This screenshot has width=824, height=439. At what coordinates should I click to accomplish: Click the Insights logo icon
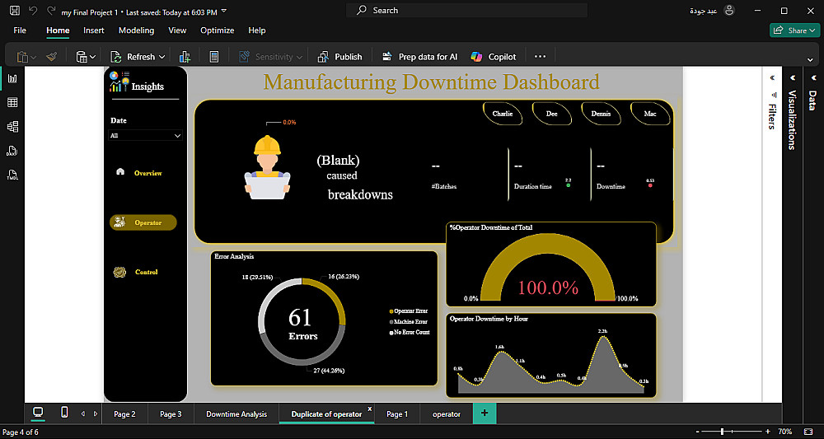click(x=119, y=82)
